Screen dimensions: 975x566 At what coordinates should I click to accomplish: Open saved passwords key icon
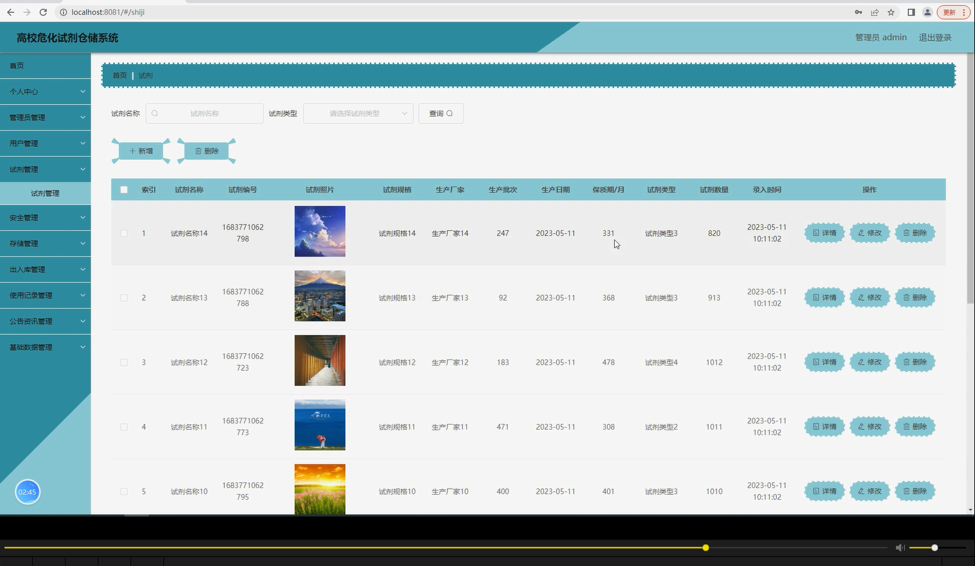[x=858, y=12]
